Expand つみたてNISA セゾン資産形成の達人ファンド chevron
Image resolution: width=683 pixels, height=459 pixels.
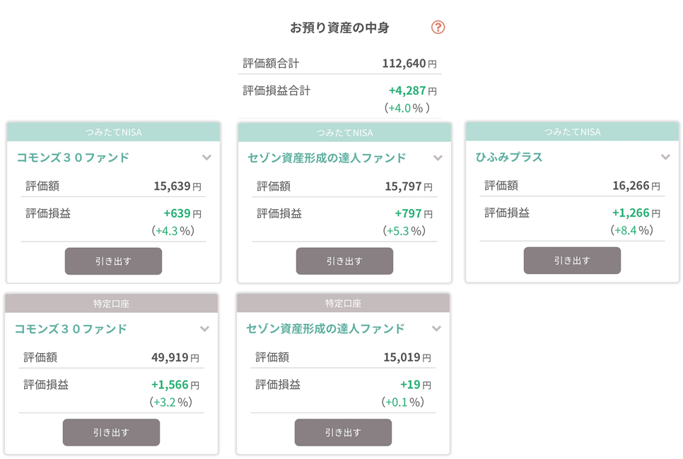click(438, 158)
